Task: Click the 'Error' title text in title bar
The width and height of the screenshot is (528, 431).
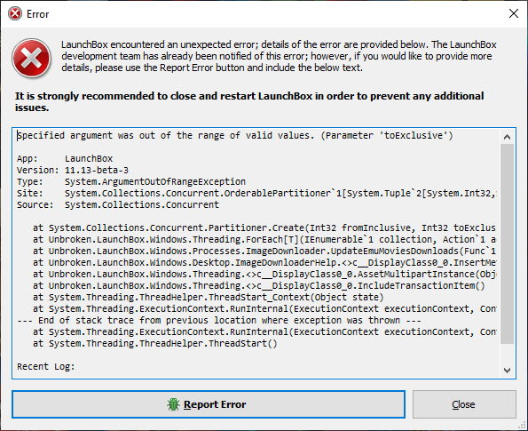Action: click(x=37, y=14)
